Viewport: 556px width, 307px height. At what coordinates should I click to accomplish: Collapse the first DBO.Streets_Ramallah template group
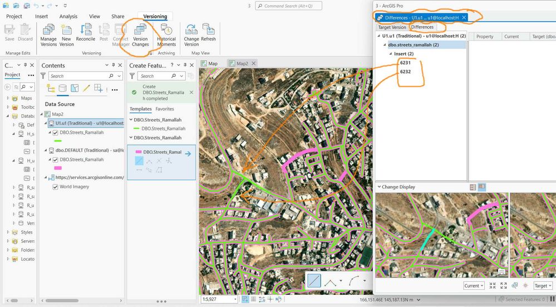coord(131,120)
